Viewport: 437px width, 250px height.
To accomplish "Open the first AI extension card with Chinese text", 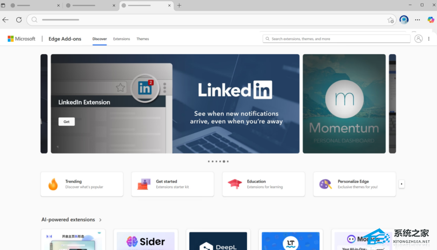I will [73, 240].
